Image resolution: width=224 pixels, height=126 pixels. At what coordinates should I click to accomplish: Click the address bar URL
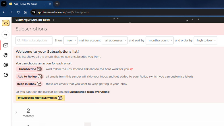click(63, 12)
